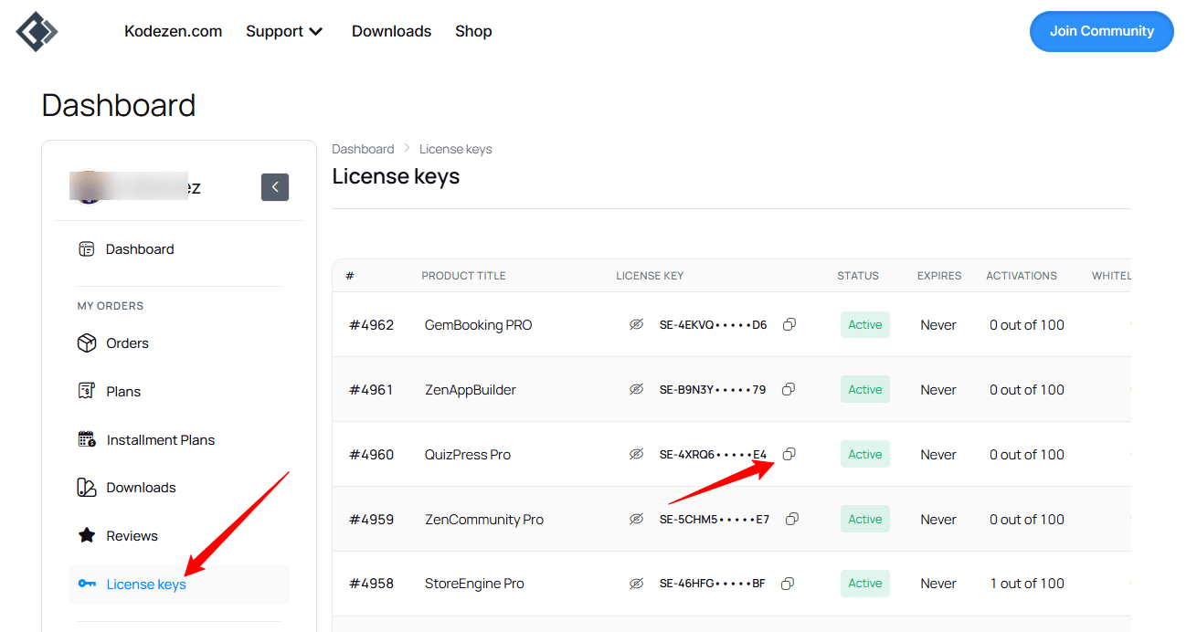This screenshot has height=632, width=1197.
Task: Copy license key for ZenCommunity Pro
Action: tap(792, 519)
